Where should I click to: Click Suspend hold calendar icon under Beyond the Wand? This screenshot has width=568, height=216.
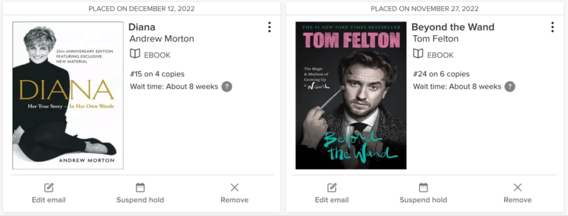[x=423, y=187]
